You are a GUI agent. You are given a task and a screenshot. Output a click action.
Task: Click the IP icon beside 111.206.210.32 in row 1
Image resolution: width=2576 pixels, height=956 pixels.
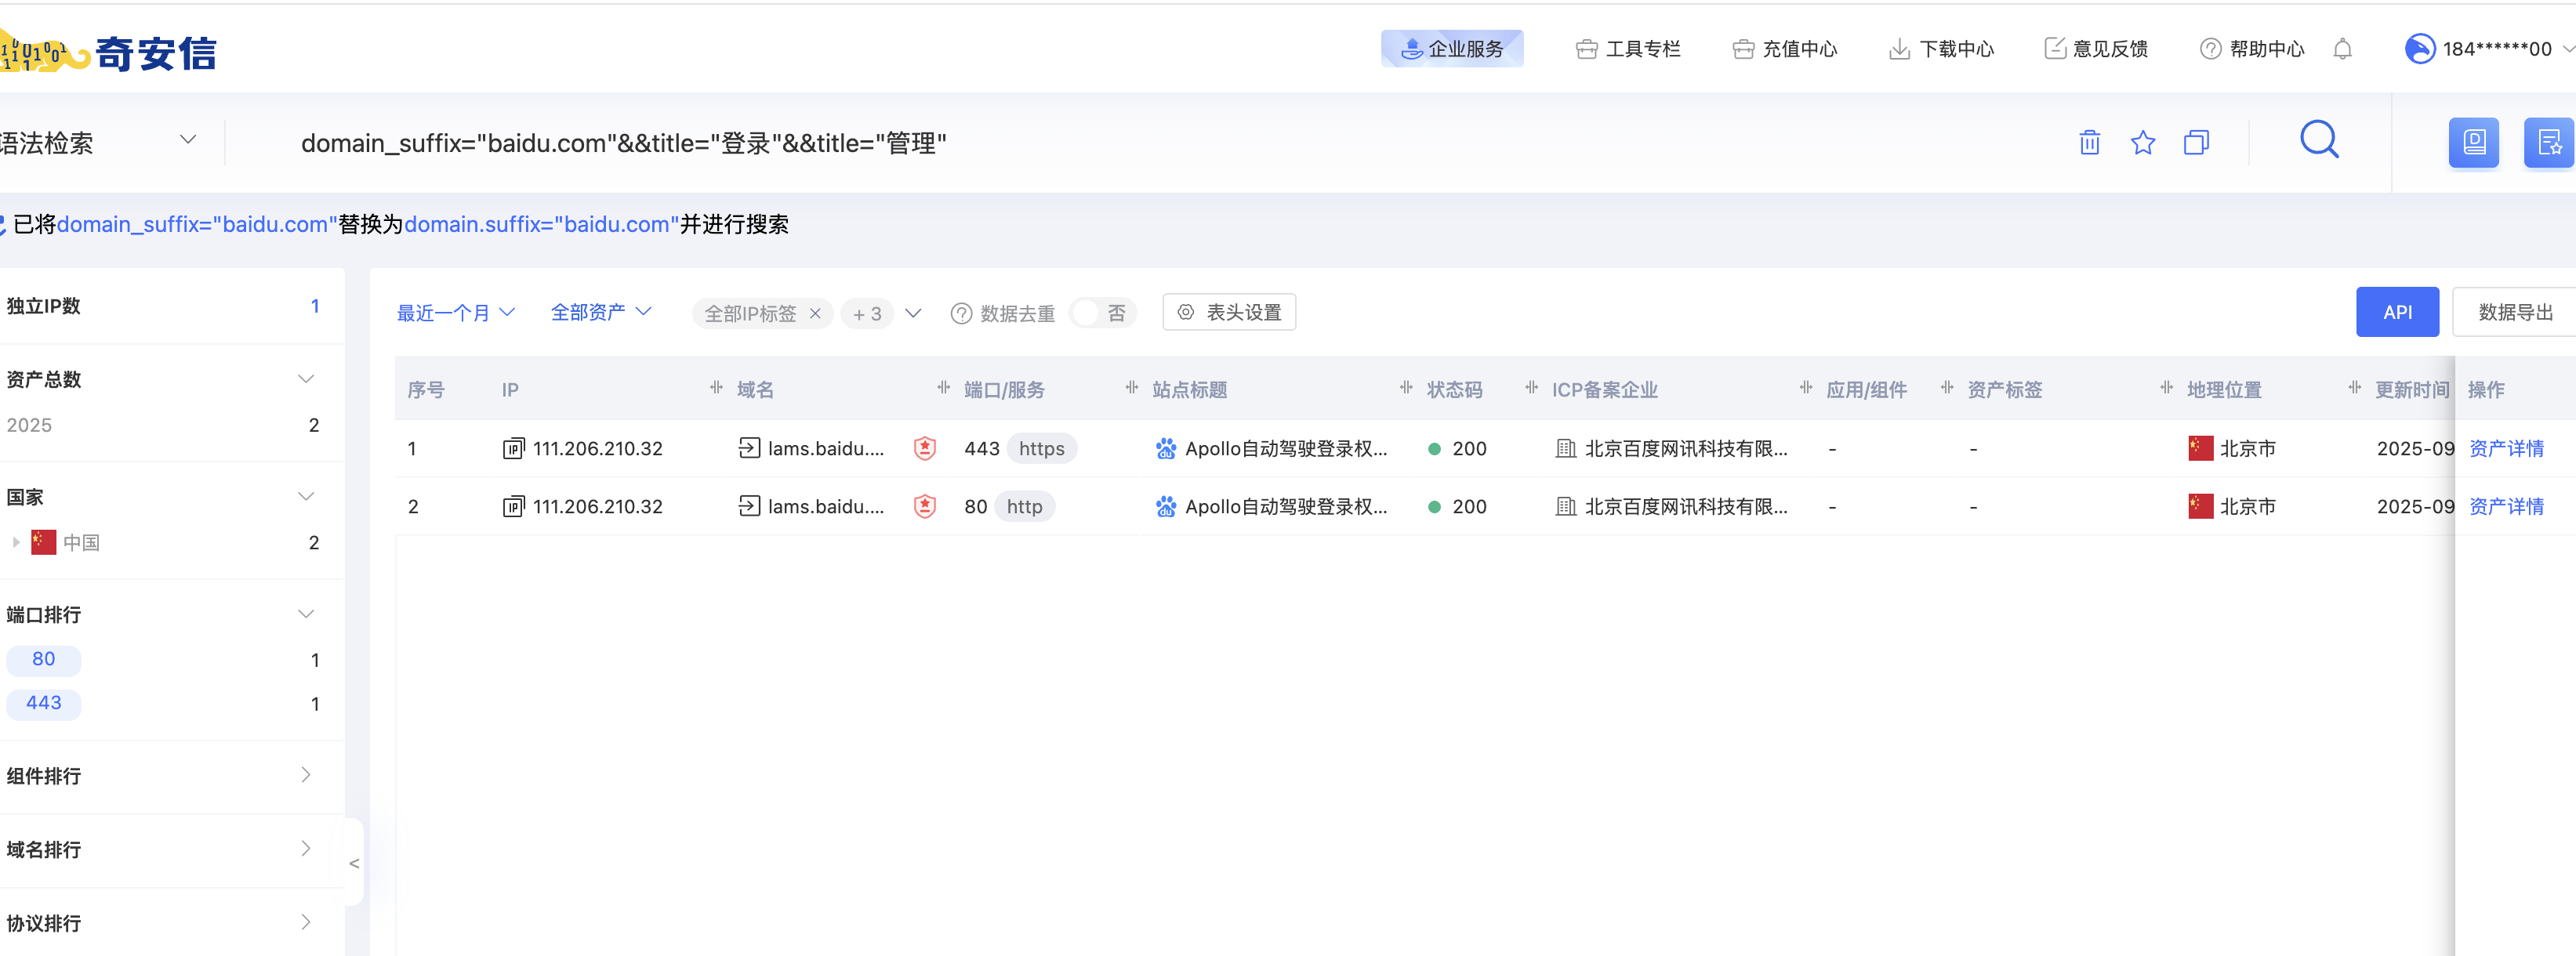click(513, 448)
